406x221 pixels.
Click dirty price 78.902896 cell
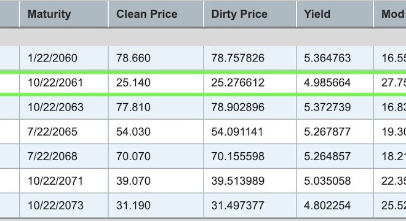coord(250,107)
